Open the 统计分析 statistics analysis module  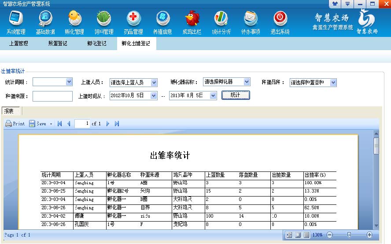[x=221, y=22]
